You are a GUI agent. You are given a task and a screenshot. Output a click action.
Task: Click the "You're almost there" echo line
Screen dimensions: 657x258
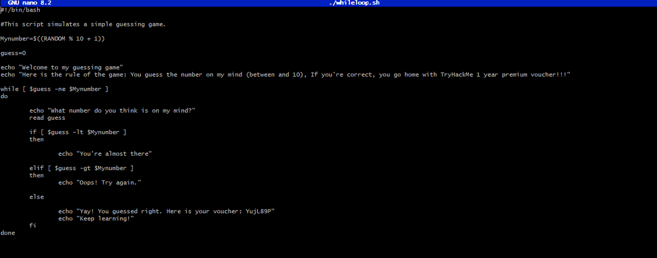click(105, 154)
